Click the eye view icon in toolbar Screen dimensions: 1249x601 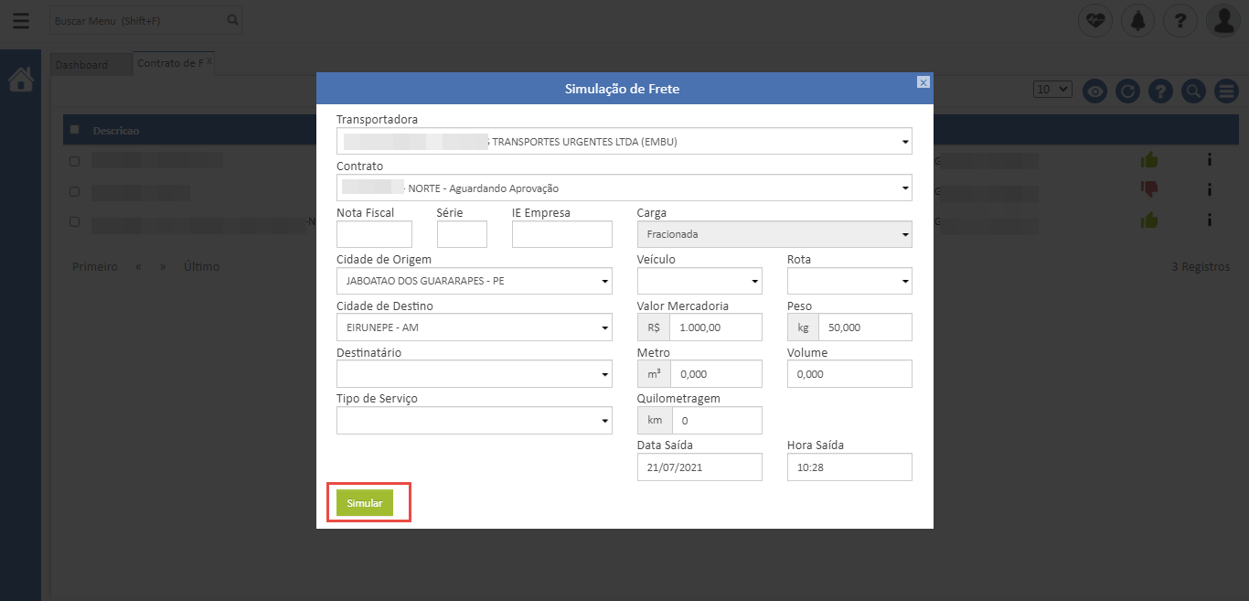(x=1095, y=91)
